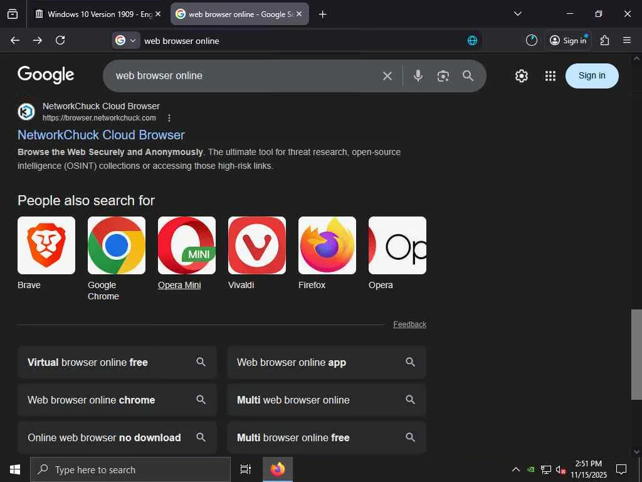Screen dimensions: 642x482
Task: Open Google quick settings gear
Action: [x=522, y=76]
